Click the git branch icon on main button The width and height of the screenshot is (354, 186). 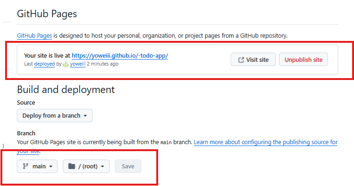(x=26, y=166)
